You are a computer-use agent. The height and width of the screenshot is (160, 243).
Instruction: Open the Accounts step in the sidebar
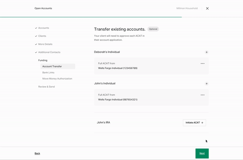point(43,28)
